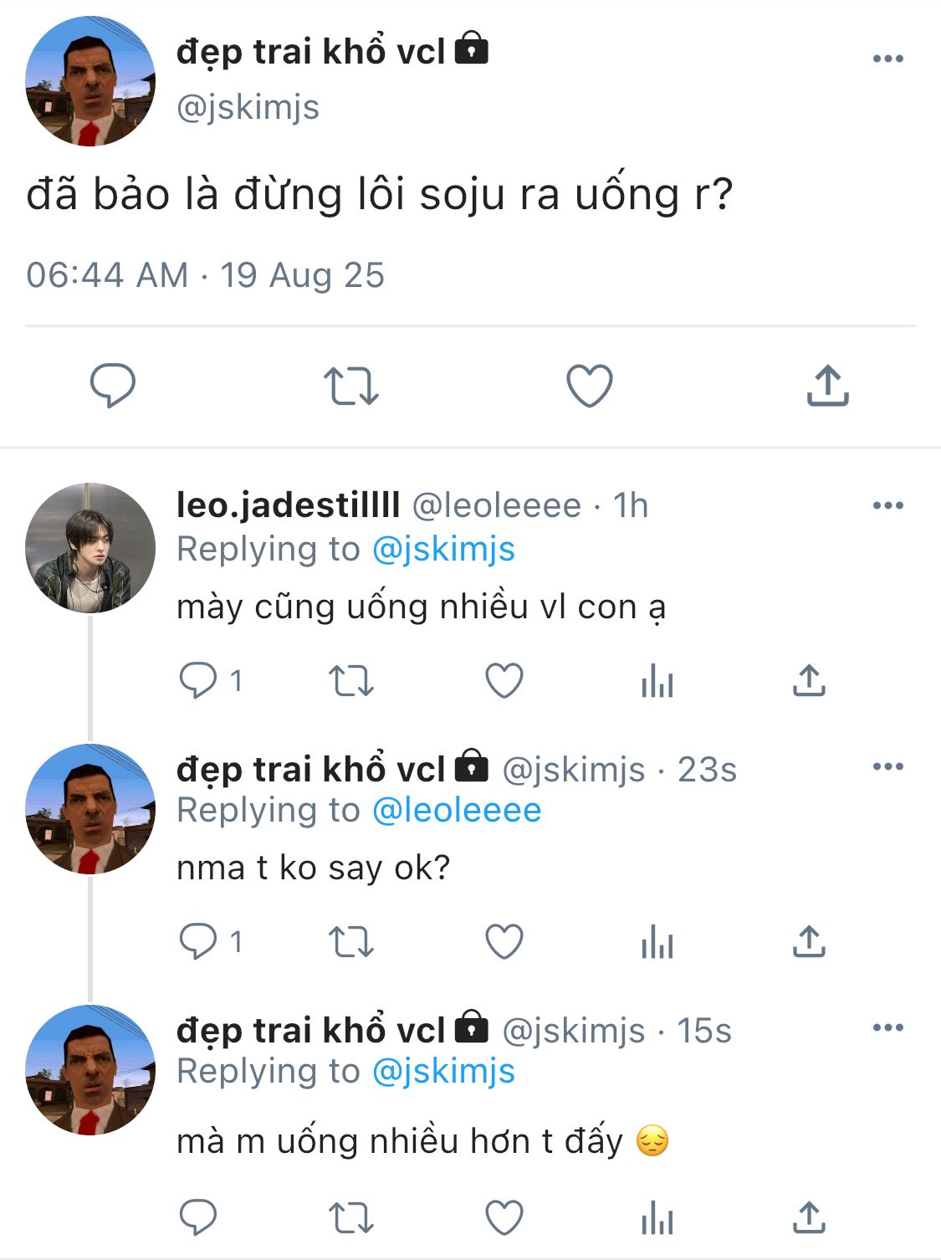View analytics for "nma t ko say ok?" reply
This screenshot has width=941, height=1260.
(x=657, y=943)
